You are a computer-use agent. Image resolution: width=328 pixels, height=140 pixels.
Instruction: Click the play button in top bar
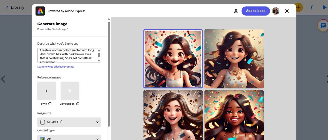324,7
